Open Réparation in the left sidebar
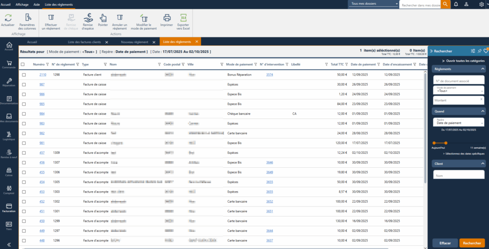Screen dimensions: 489x249 (9, 81)
